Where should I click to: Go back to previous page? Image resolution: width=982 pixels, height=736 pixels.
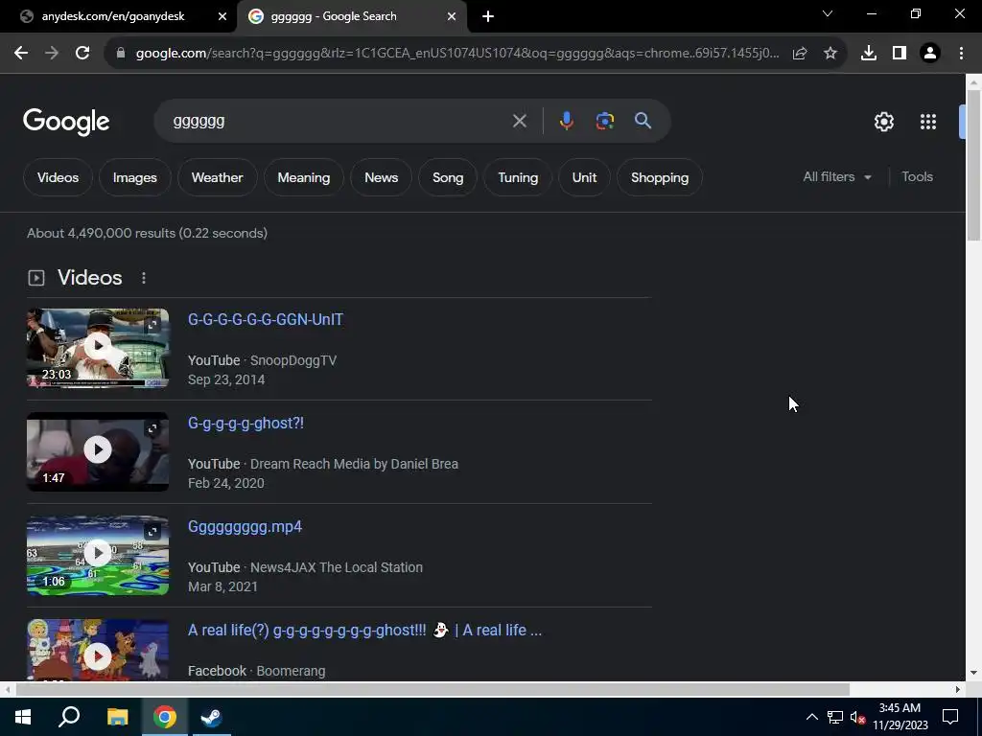click(21, 54)
